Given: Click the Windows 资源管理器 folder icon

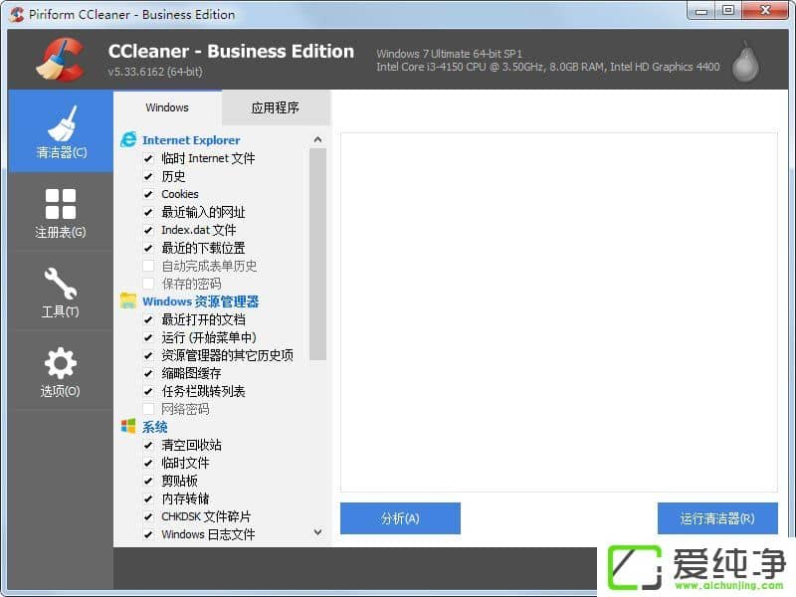Looking at the screenshot, I should point(128,301).
